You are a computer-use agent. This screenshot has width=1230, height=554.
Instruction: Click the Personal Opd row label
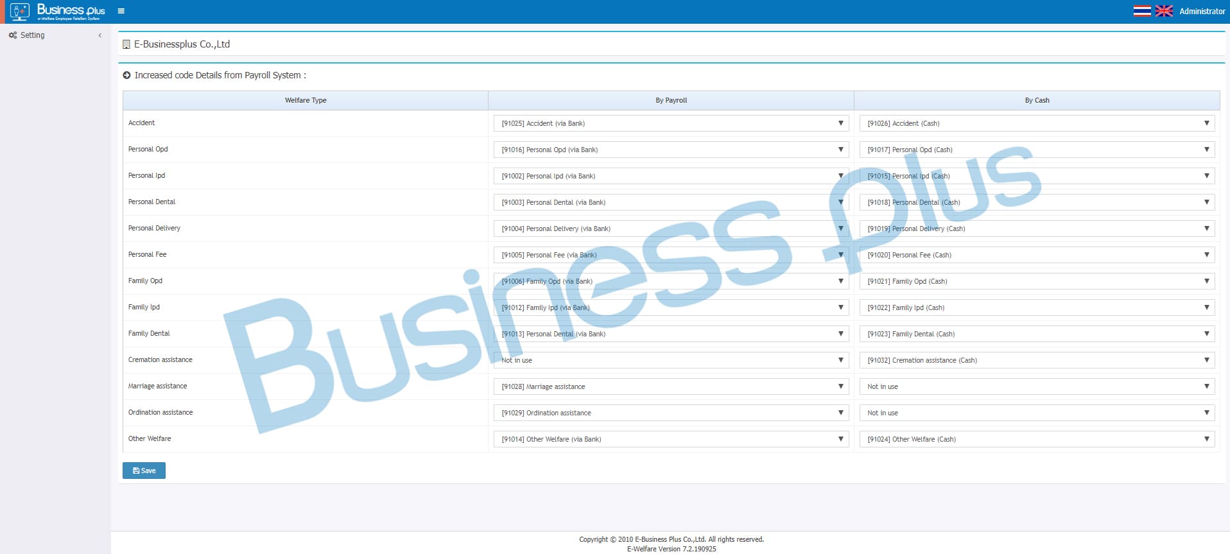tap(148, 149)
